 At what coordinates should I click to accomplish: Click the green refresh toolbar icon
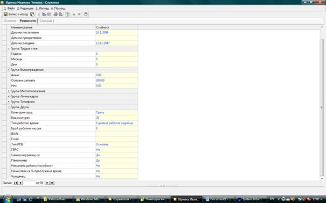(67, 15)
